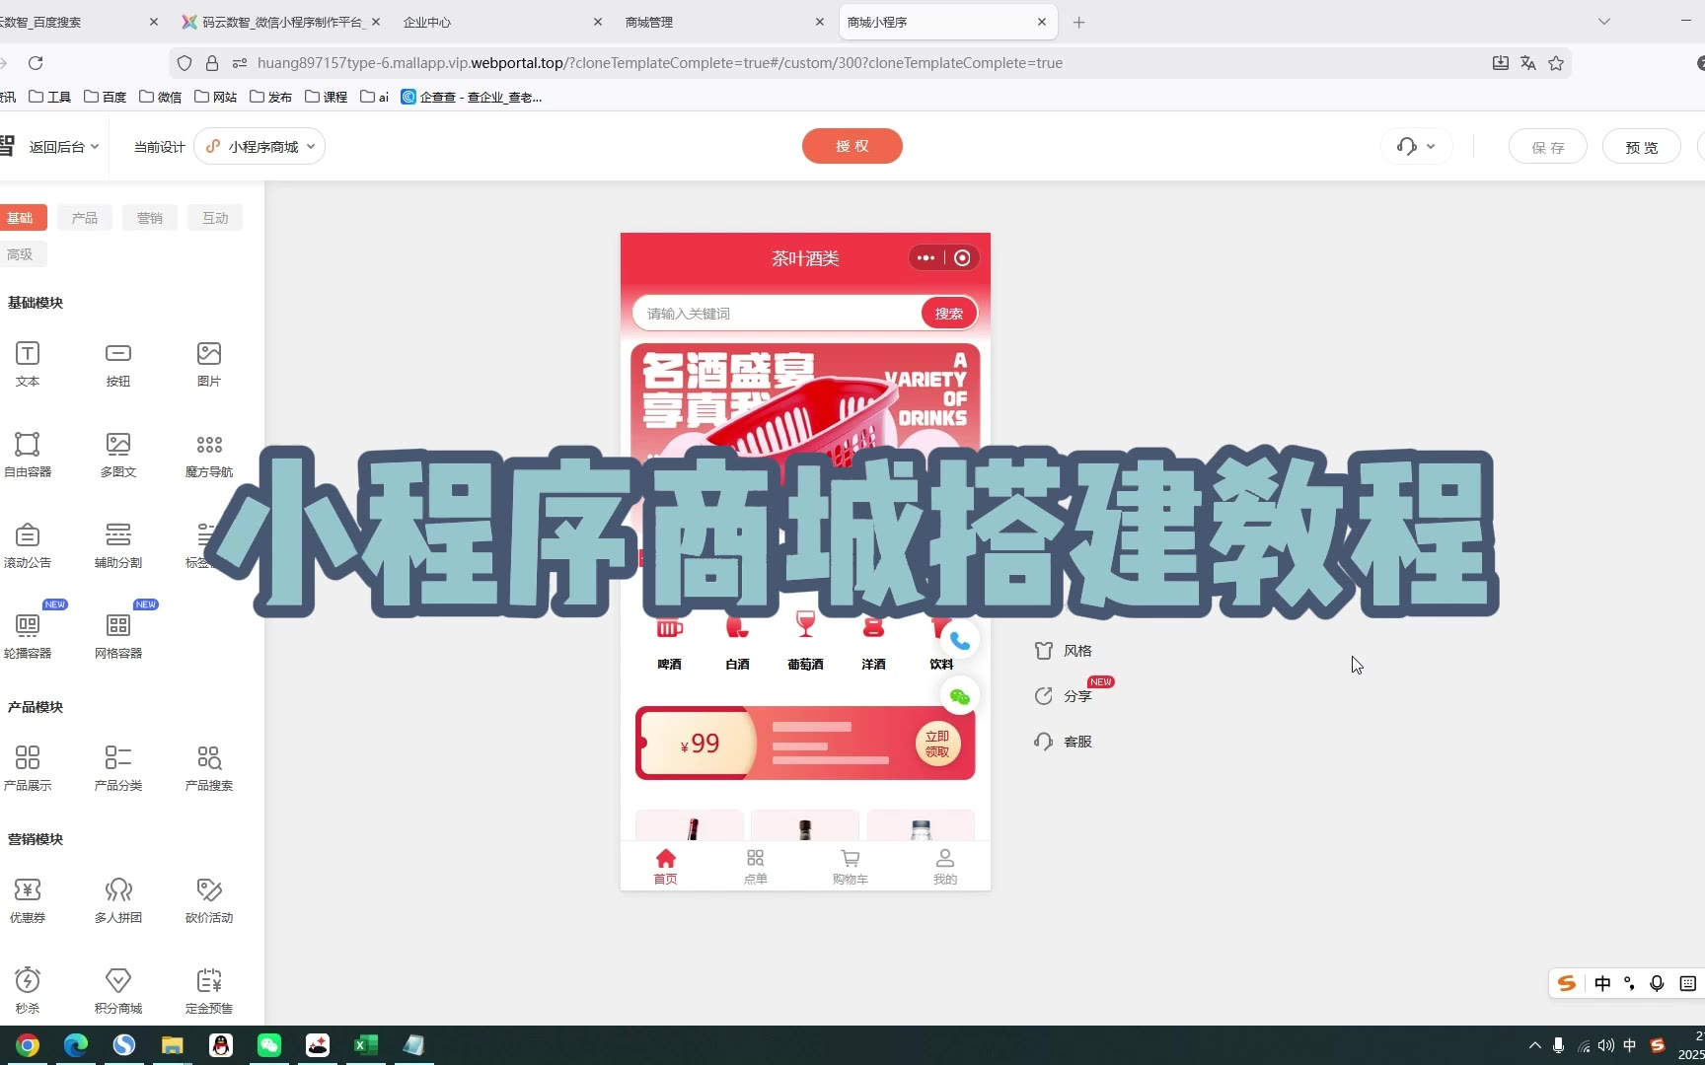Click the 搜索 button in preview
Screen dimensions: 1705x1065
click(x=949, y=314)
